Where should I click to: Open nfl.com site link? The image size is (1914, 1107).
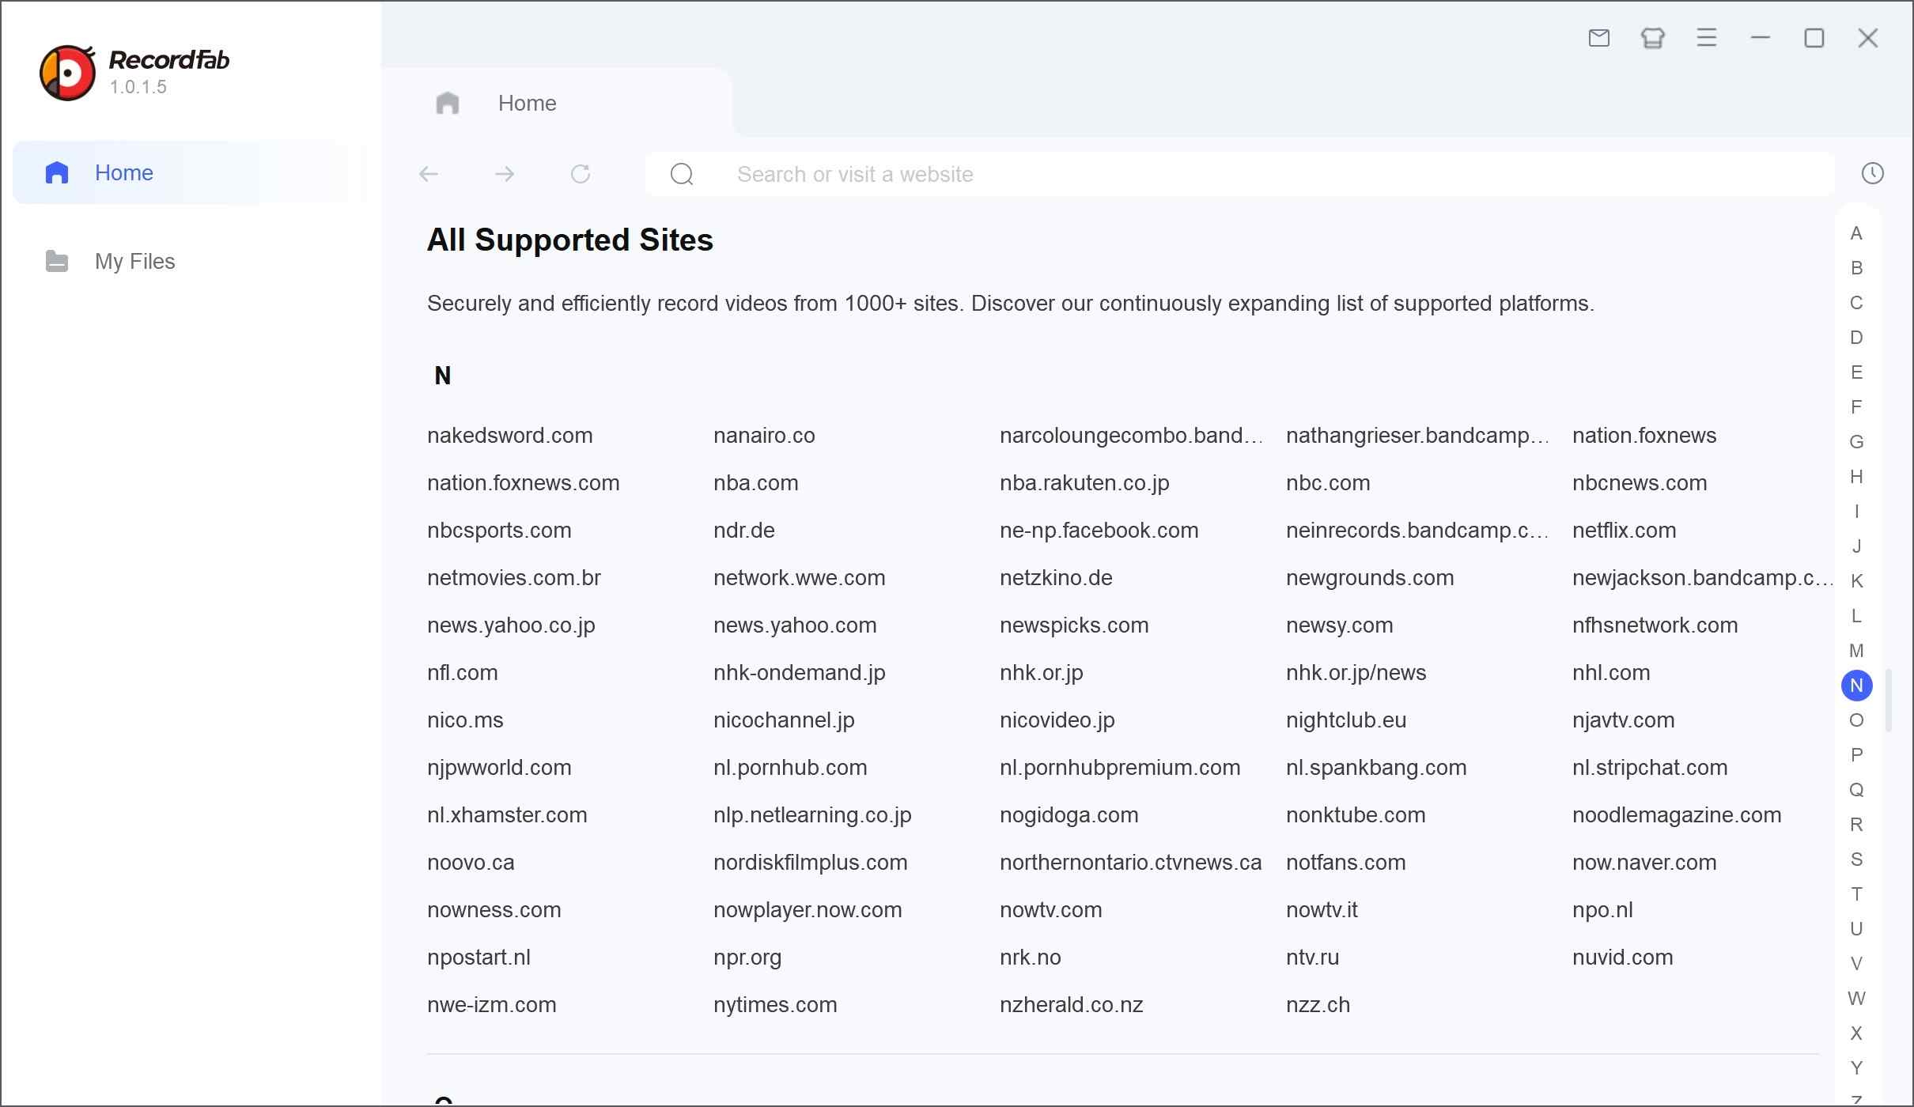(463, 673)
